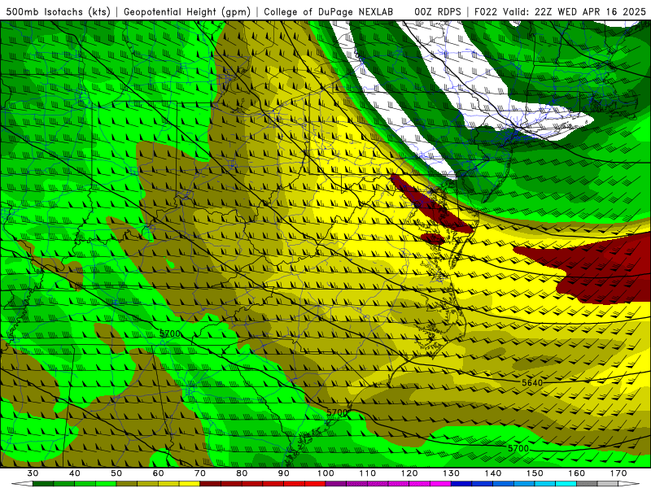Click the '150' value on the color scale
Image resolution: width=651 pixels, height=488 pixels.
535,473
